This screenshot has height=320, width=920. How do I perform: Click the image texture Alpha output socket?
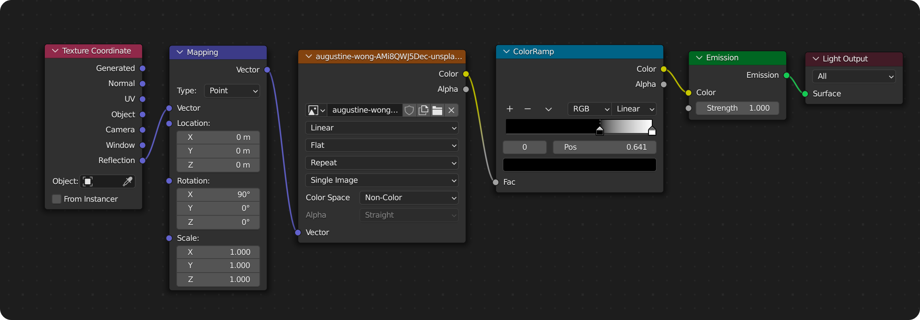466,89
